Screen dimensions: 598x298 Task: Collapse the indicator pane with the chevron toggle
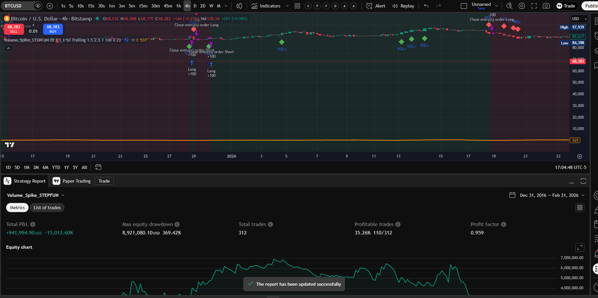coord(8,48)
